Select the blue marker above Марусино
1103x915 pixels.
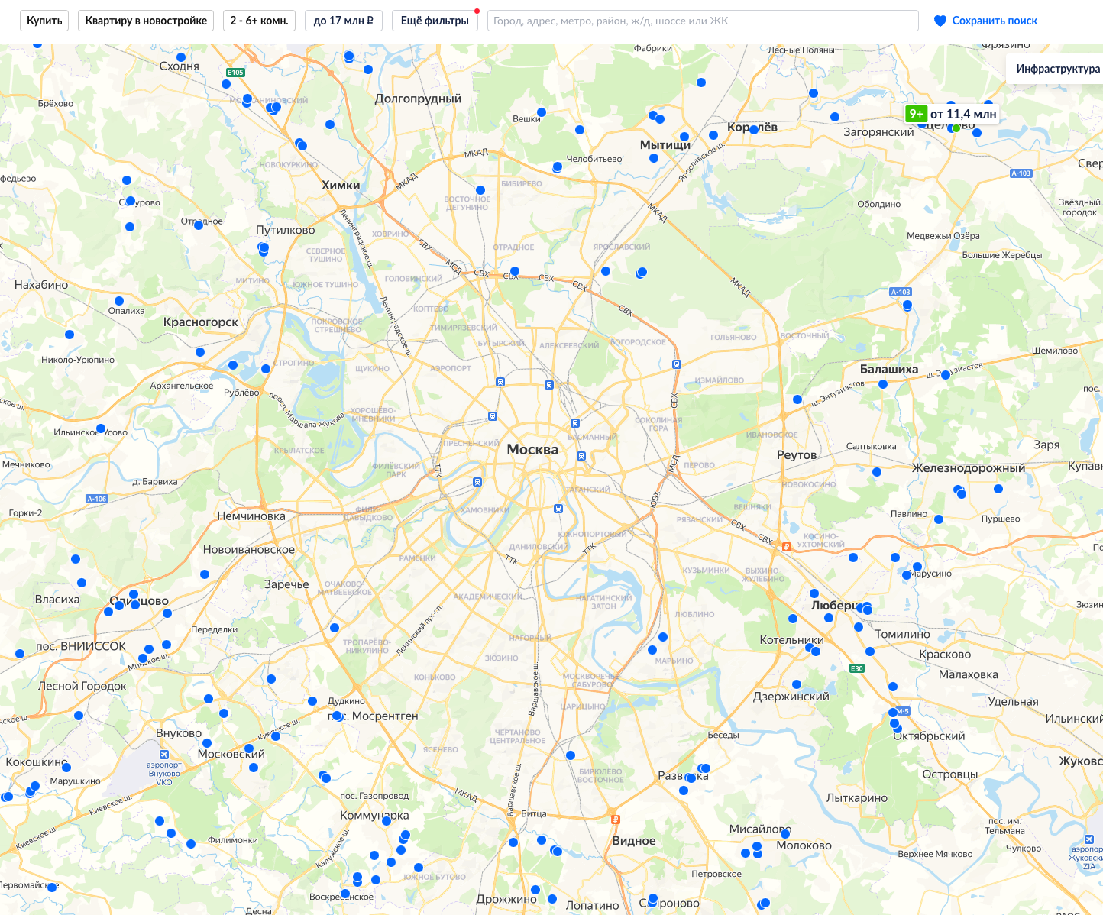917,566
